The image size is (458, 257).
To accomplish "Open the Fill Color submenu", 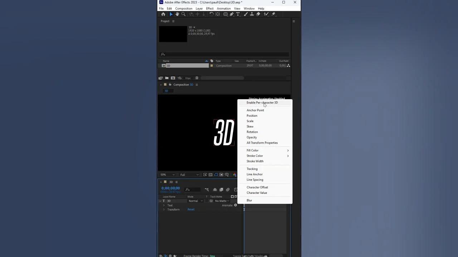I will click(x=265, y=150).
